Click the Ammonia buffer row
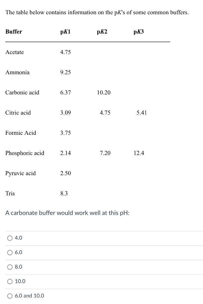 (17, 72)
